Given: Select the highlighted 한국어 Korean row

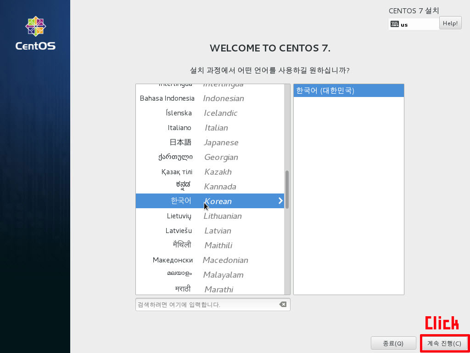Looking at the screenshot, I should coord(210,201).
